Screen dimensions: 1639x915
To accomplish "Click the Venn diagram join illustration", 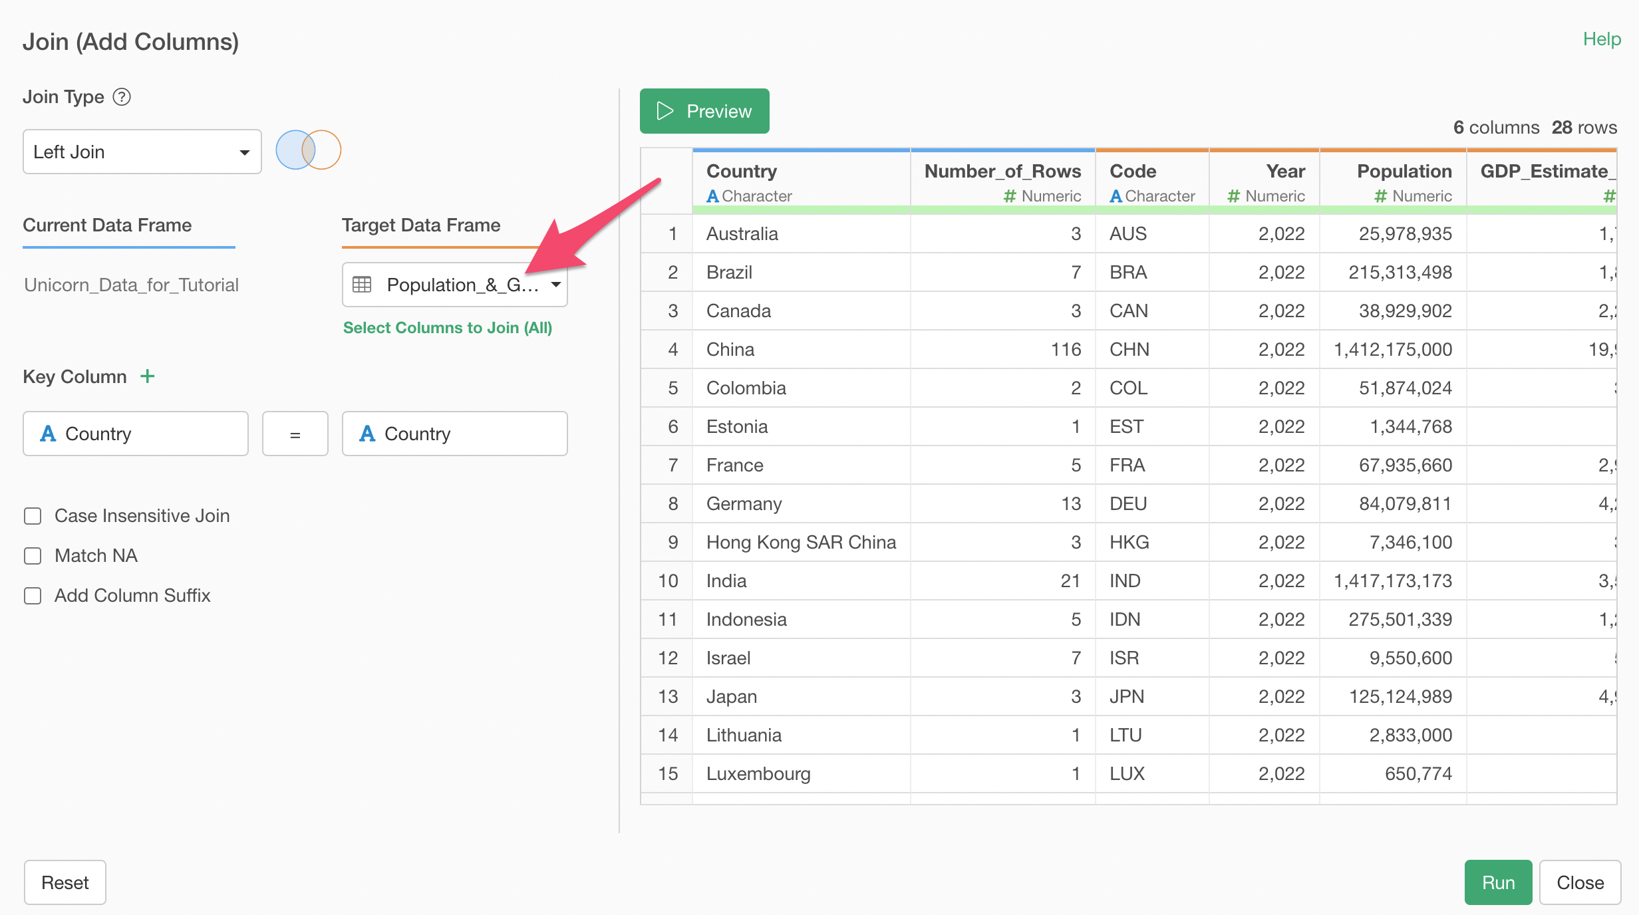I will [308, 150].
